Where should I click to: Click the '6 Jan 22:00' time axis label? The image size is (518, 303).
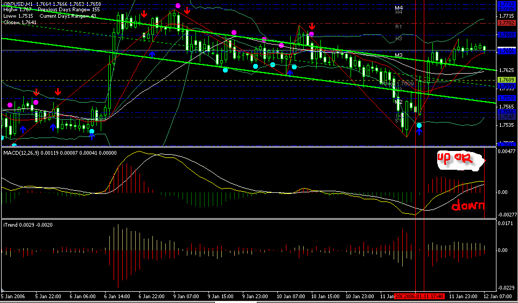coord(152,296)
